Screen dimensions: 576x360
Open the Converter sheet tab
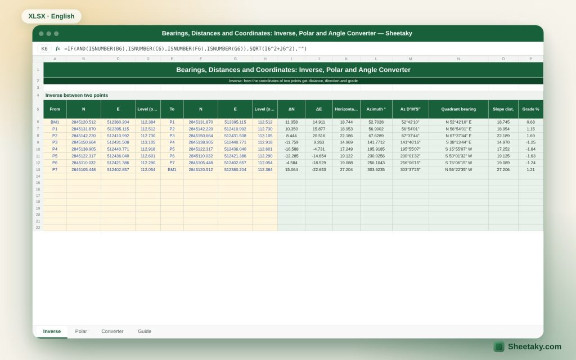(112, 331)
